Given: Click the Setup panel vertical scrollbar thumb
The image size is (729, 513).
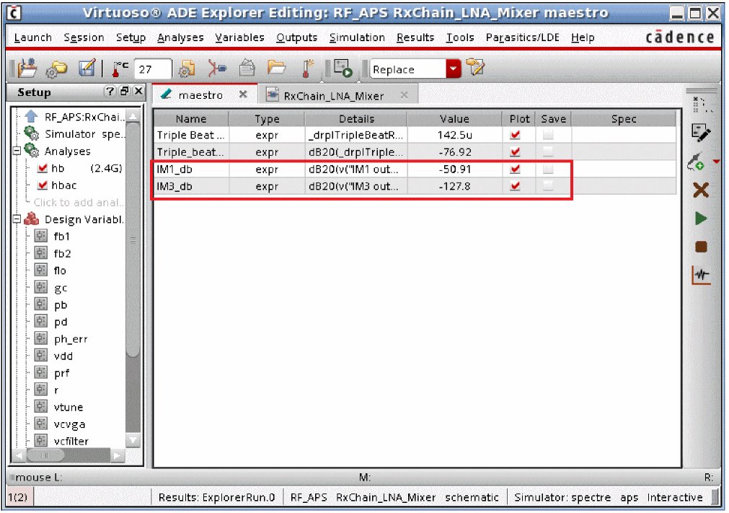Looking at the screenshot, I should [x=133, y=240].
